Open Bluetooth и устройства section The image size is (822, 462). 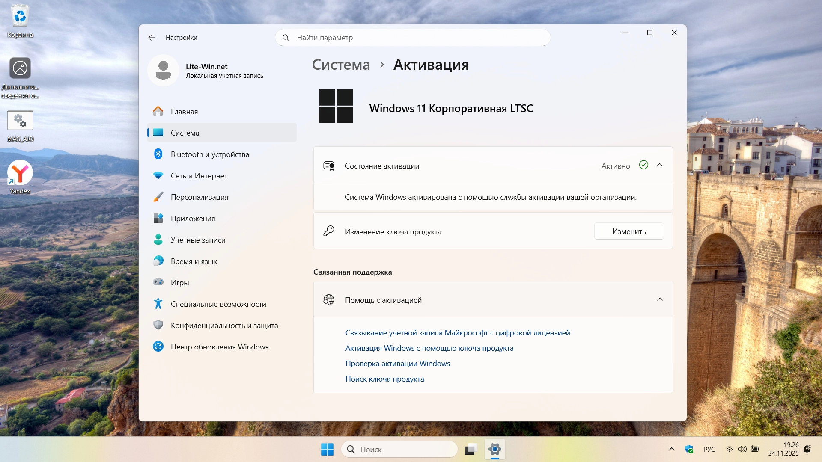click(x=209, y=154)
